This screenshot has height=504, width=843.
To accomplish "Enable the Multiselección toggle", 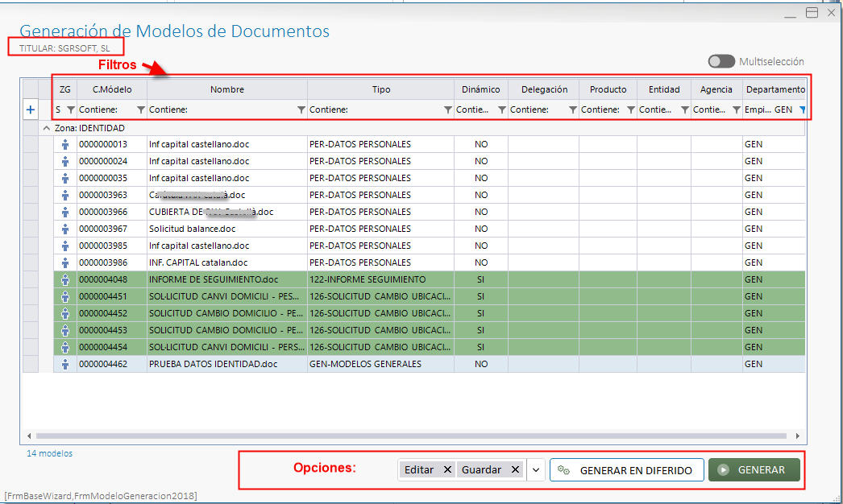I will (721, 61).
